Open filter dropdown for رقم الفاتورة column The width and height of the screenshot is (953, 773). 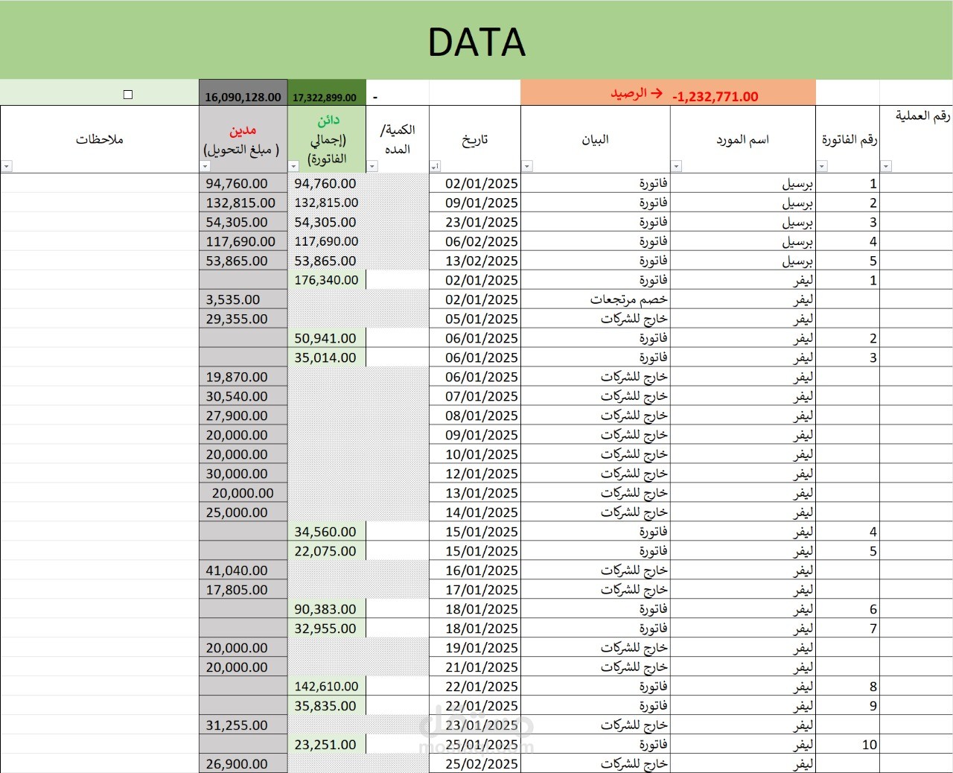822,166
